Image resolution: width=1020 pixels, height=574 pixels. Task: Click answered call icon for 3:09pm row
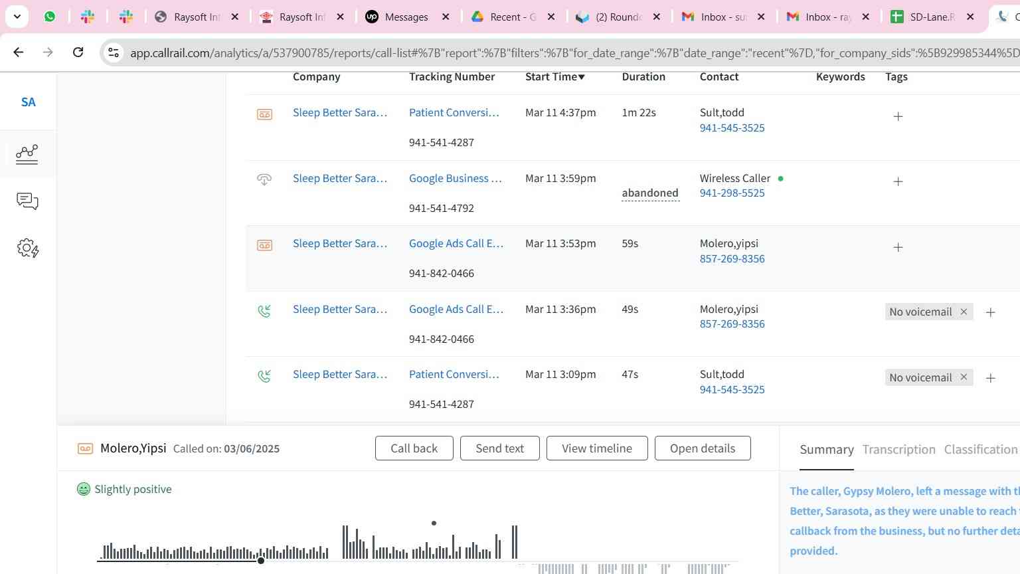(264, 376)
